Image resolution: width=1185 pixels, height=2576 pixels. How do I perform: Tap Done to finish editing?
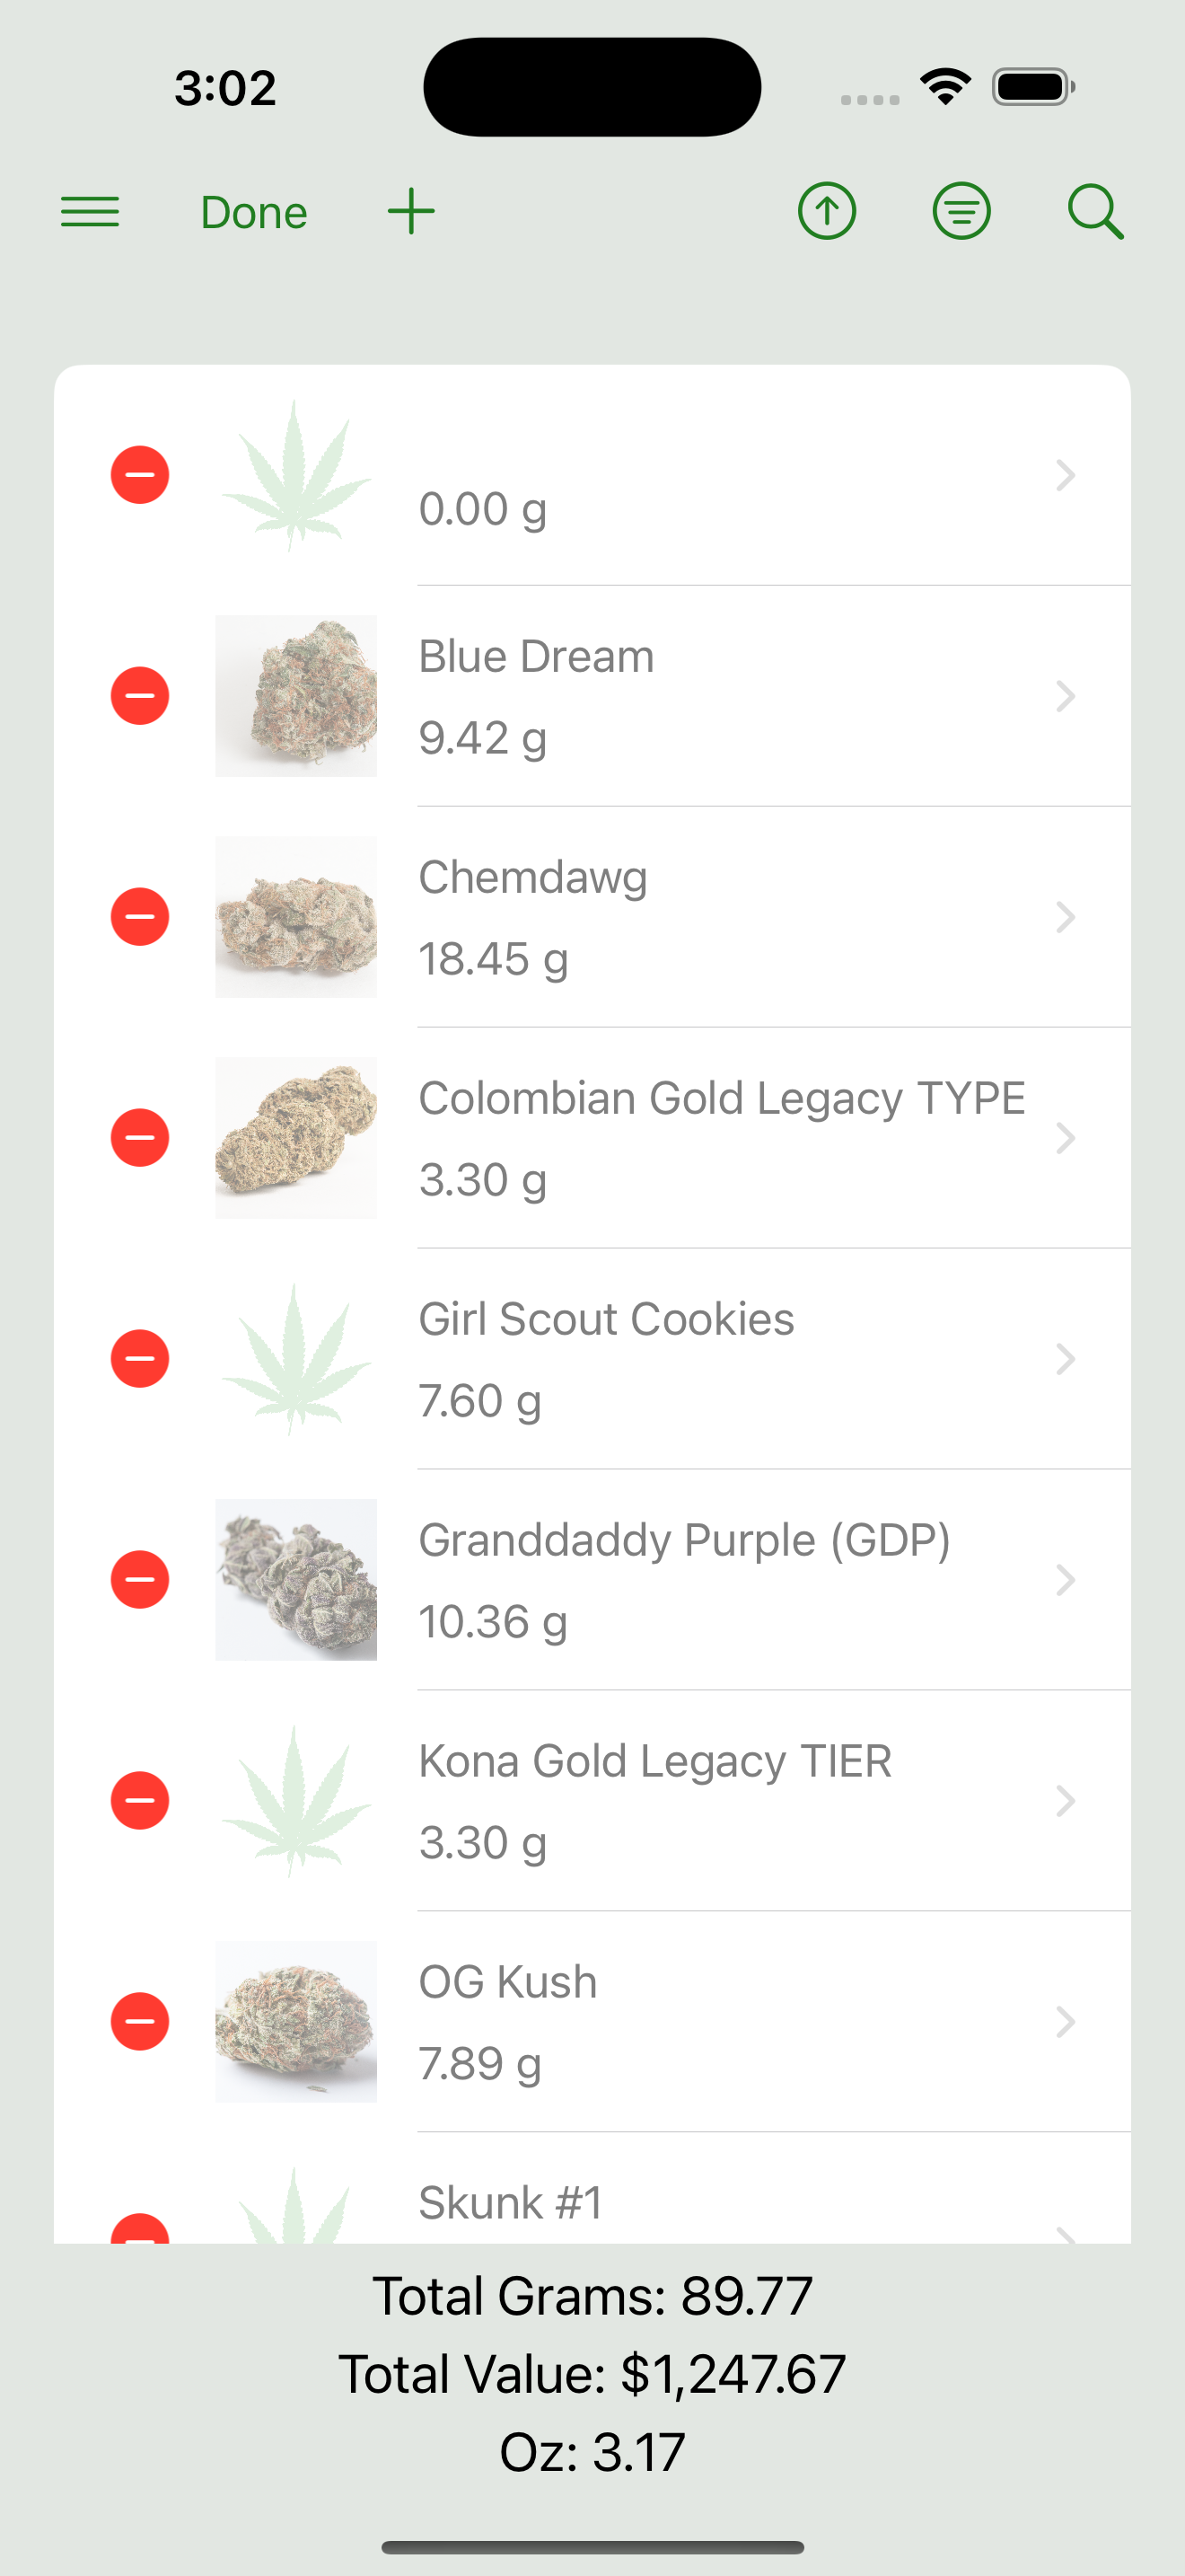coord(254,212)
